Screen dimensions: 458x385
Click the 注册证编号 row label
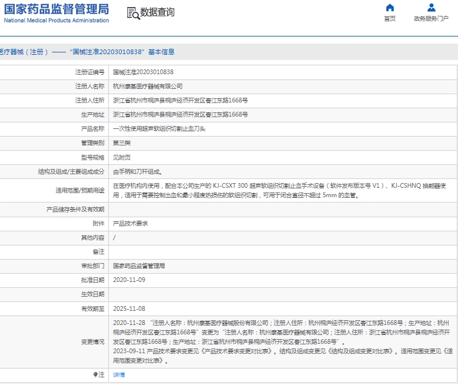tap(89, 72)
